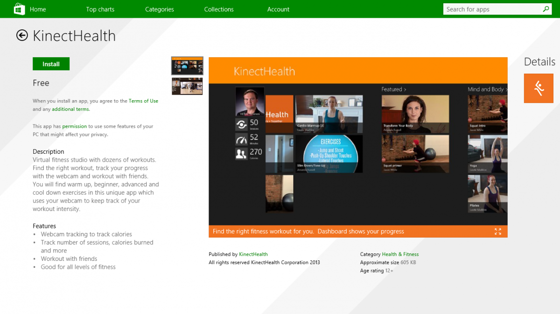Open the Categories menu
This screenshot has height=314, width=560.
coord(159,9)
